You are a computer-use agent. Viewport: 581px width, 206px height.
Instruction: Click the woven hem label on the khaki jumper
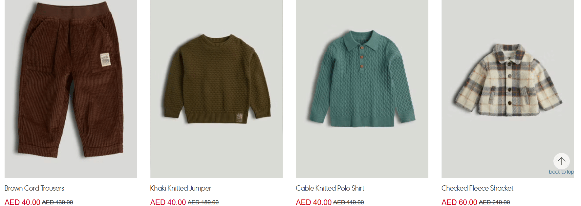239,118
